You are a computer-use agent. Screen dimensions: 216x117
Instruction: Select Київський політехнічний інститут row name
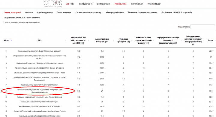(x=40, y=57)
